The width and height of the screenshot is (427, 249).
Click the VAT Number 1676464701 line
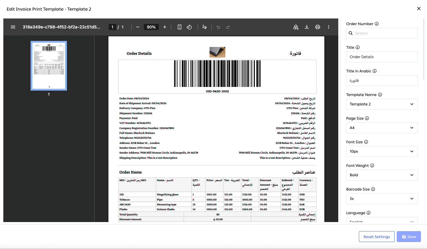coord(135,123)
